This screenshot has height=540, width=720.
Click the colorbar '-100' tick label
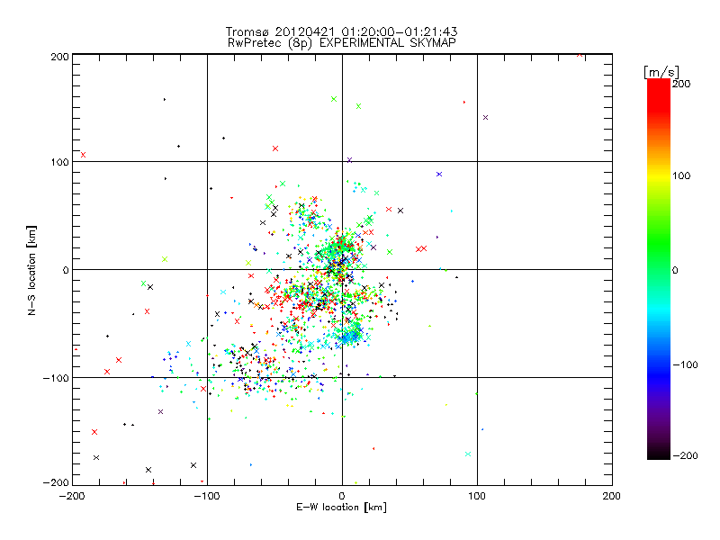pos(685,364)
